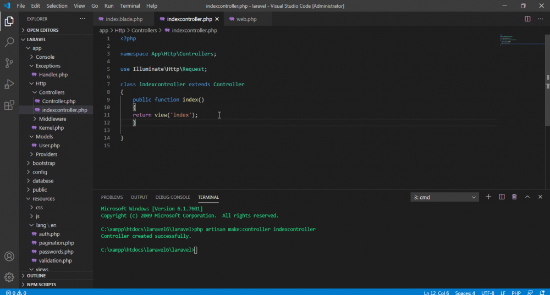This screenshot has width=550, height=295.
Task: Expand the Providers folder
Action: pos(56,154)
